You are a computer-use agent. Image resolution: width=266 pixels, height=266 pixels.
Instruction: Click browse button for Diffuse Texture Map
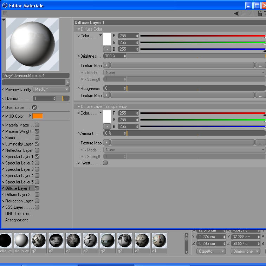pos(260,65)
